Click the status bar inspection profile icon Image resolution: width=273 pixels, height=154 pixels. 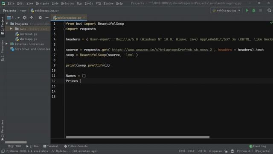[232, 151]
